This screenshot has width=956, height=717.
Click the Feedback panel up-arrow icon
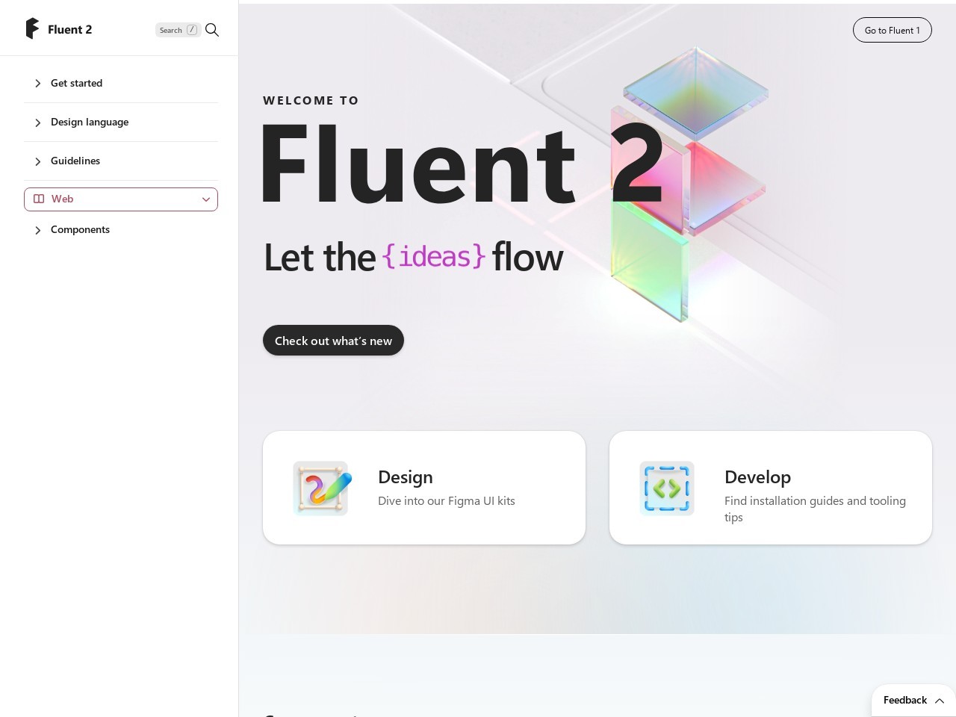point(940,701)
